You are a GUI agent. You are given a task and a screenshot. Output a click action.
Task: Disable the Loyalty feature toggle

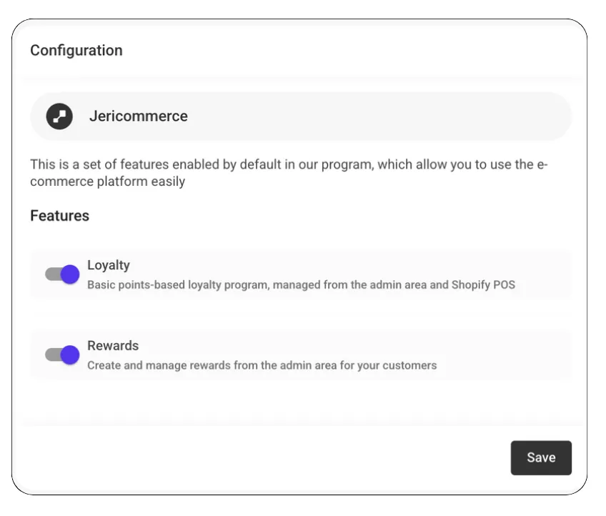point(62,274)
